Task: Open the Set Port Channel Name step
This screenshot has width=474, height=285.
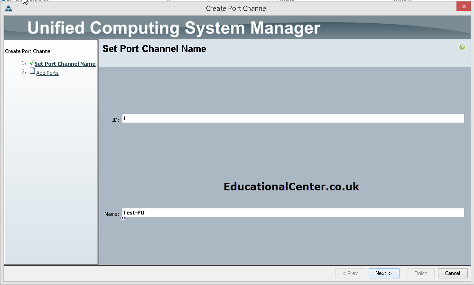Action: tap(65, 64)
